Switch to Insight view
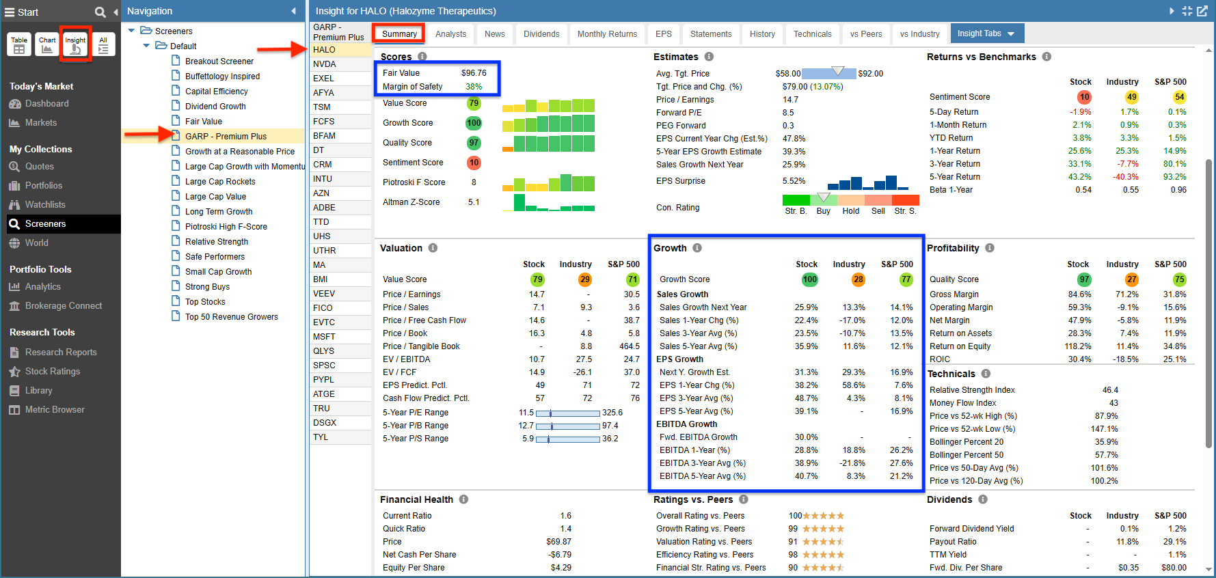The image size is (1216, 578). (75, 44)
